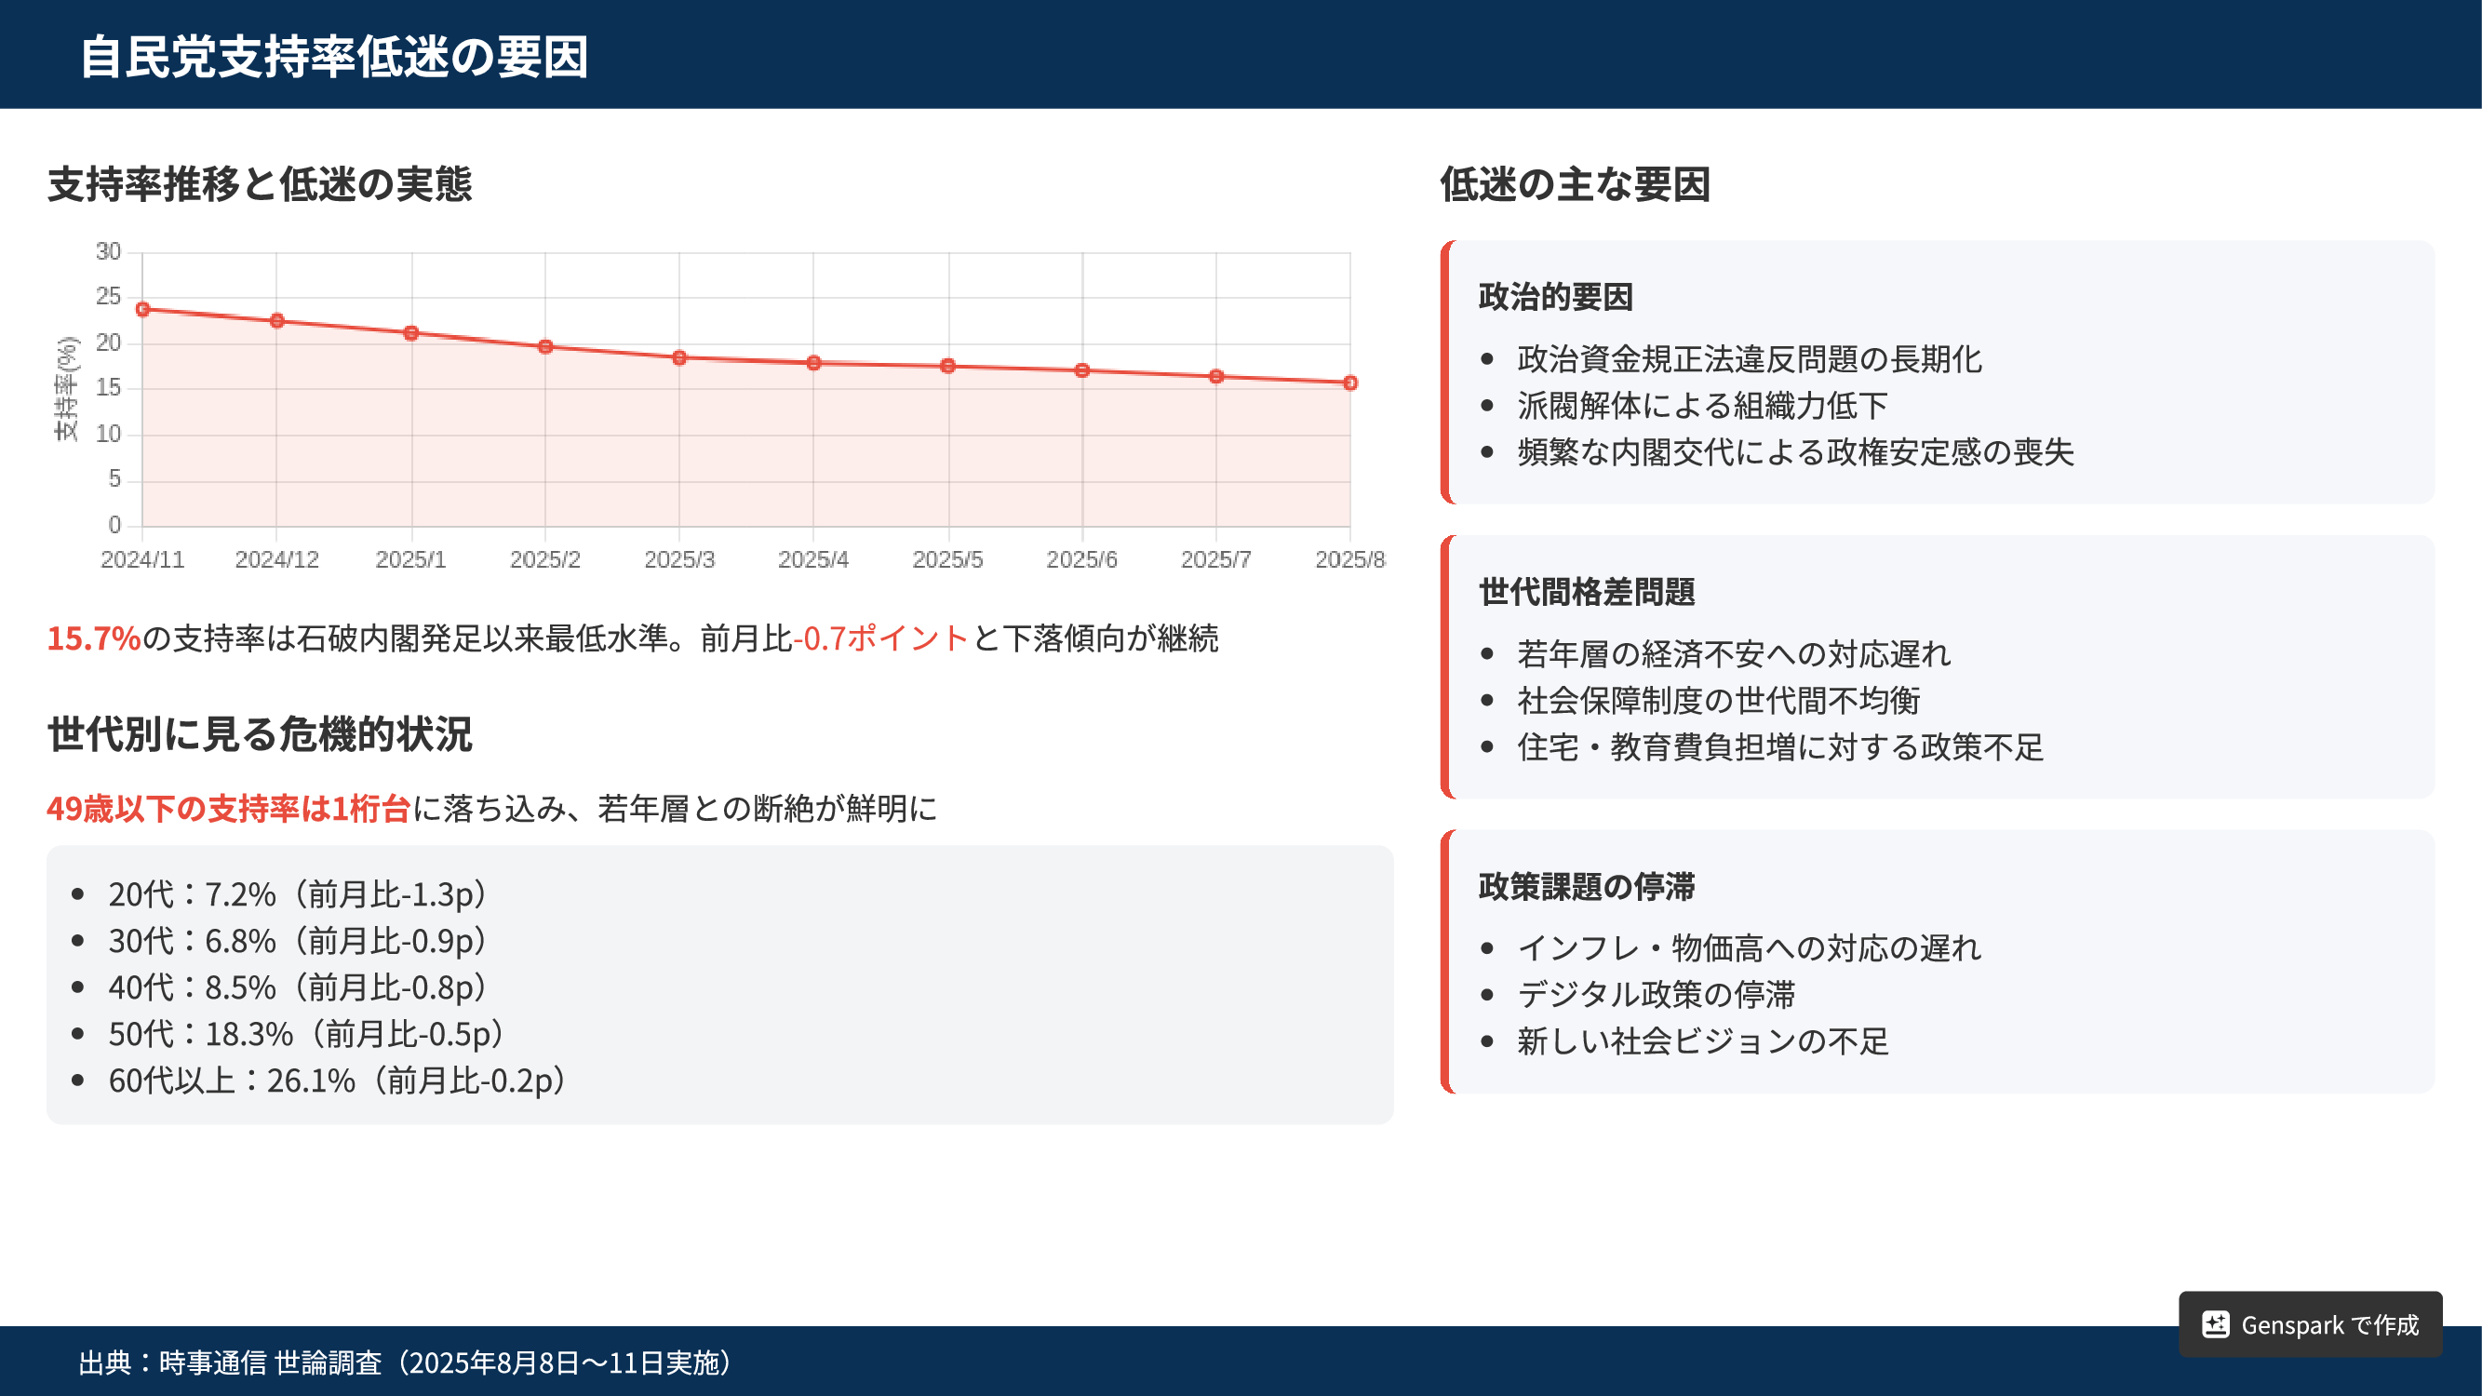Click the red 15.7% highlighted figure
Viewport: 2482px width, 1396px height.
pos(93,638)
